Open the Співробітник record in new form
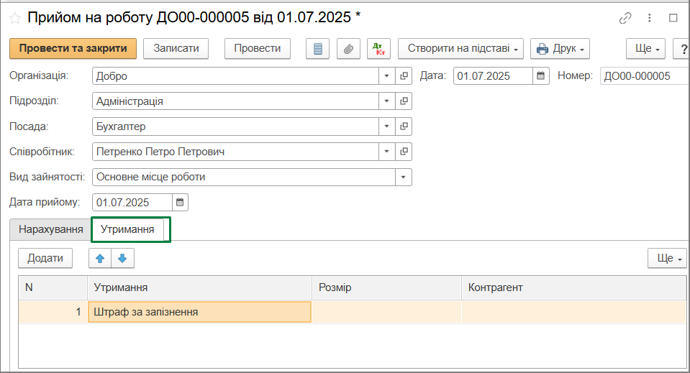Screen dimensions: 690x373 coord(404,152)
